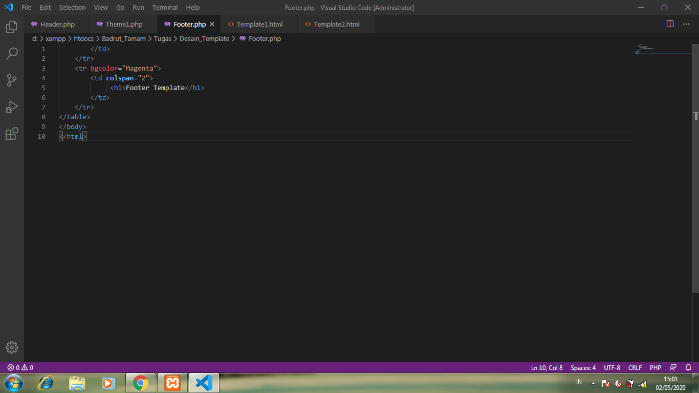The image size is (699, 393).
Task: Open the Manage gear icon
Action: [11, 347]
